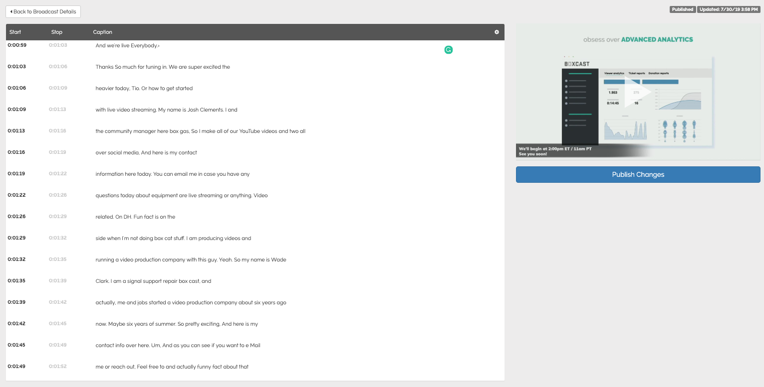
Task: Edit caption "And we're live Everybody"
Action: tap(128, 46)
